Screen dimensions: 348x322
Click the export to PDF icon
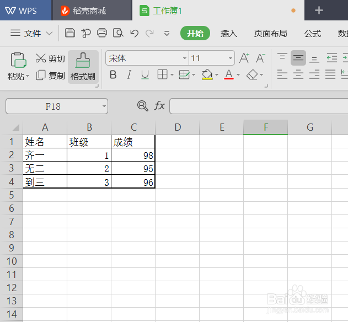pyautogui.click(x=86, y=33)
